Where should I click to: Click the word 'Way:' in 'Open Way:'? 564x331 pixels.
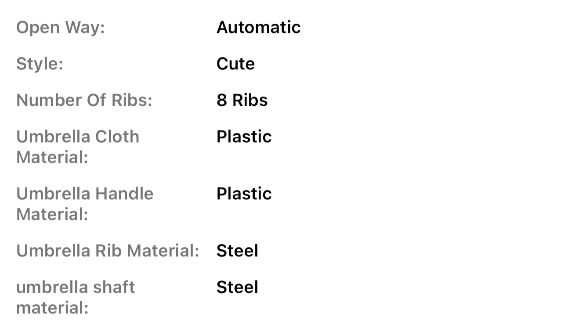point(85,28)
